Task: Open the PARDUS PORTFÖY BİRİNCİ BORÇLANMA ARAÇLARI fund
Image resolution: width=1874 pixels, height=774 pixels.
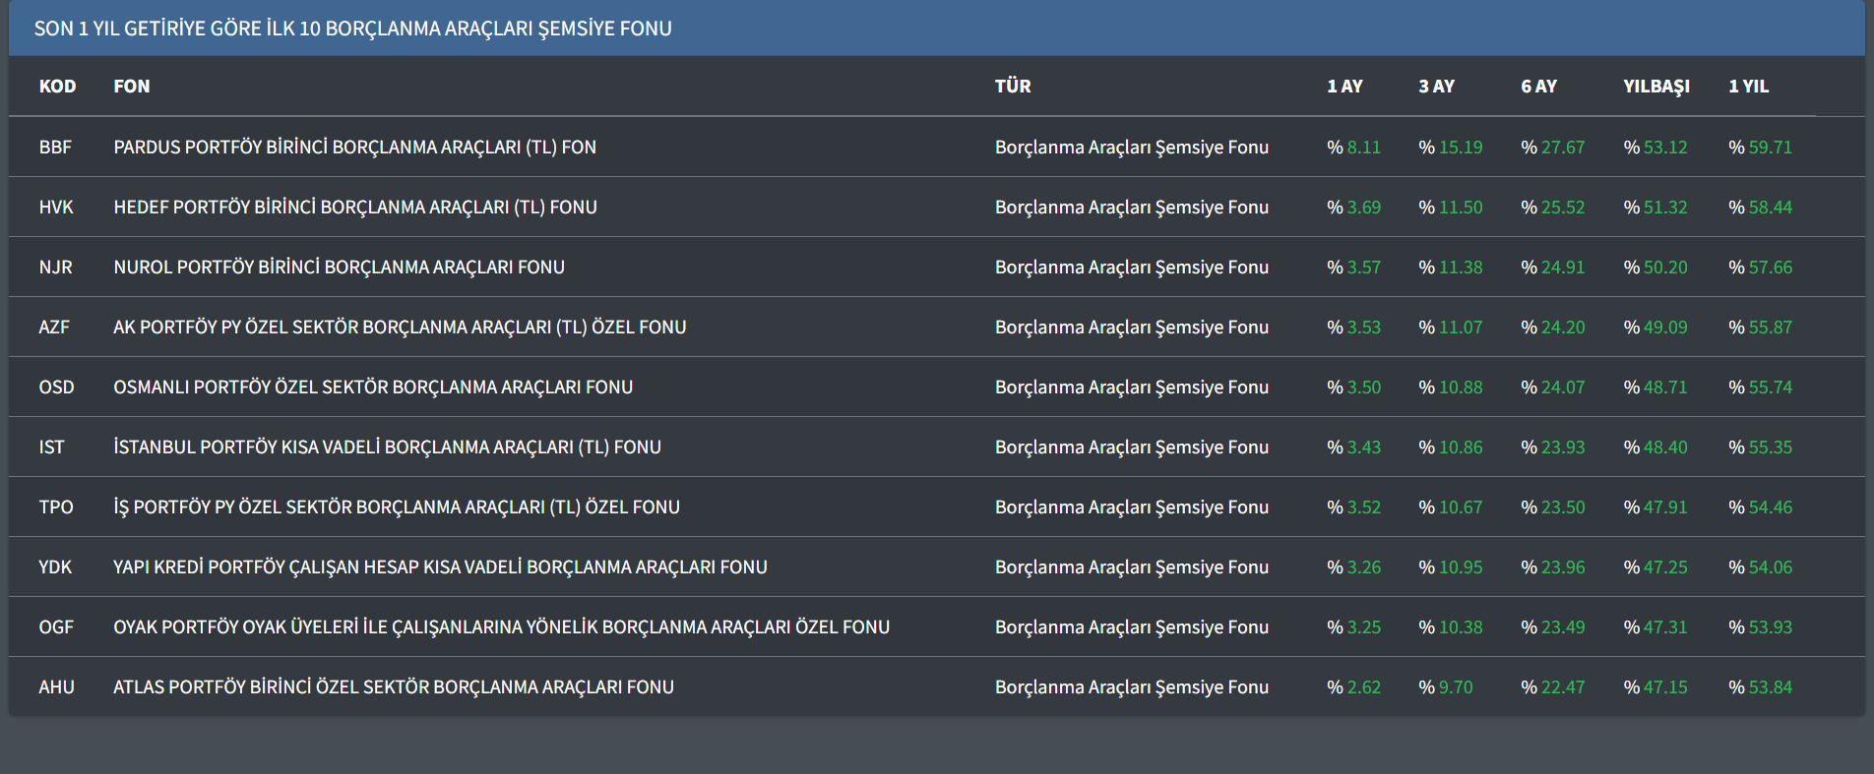Action: pos(354,148)
